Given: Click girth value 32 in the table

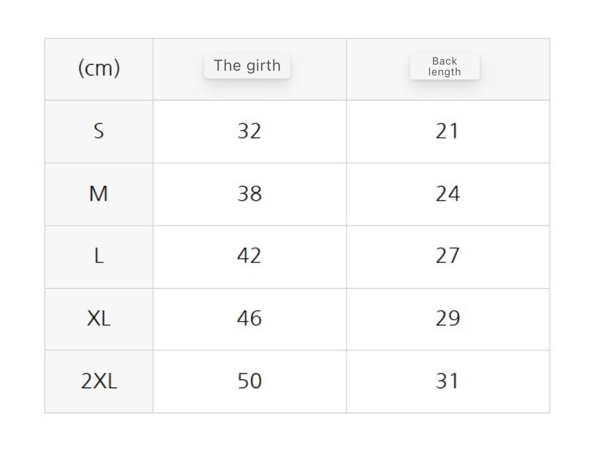Looking at the screenshot, I should click(x=249, y=131).
